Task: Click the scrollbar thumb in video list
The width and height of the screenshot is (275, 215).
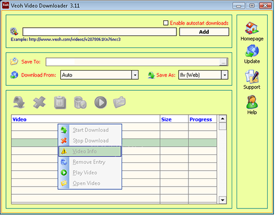Action: [222, 126]
